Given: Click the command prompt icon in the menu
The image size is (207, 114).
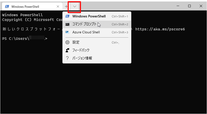Looking at the screenshot, I should coord(67,24).
